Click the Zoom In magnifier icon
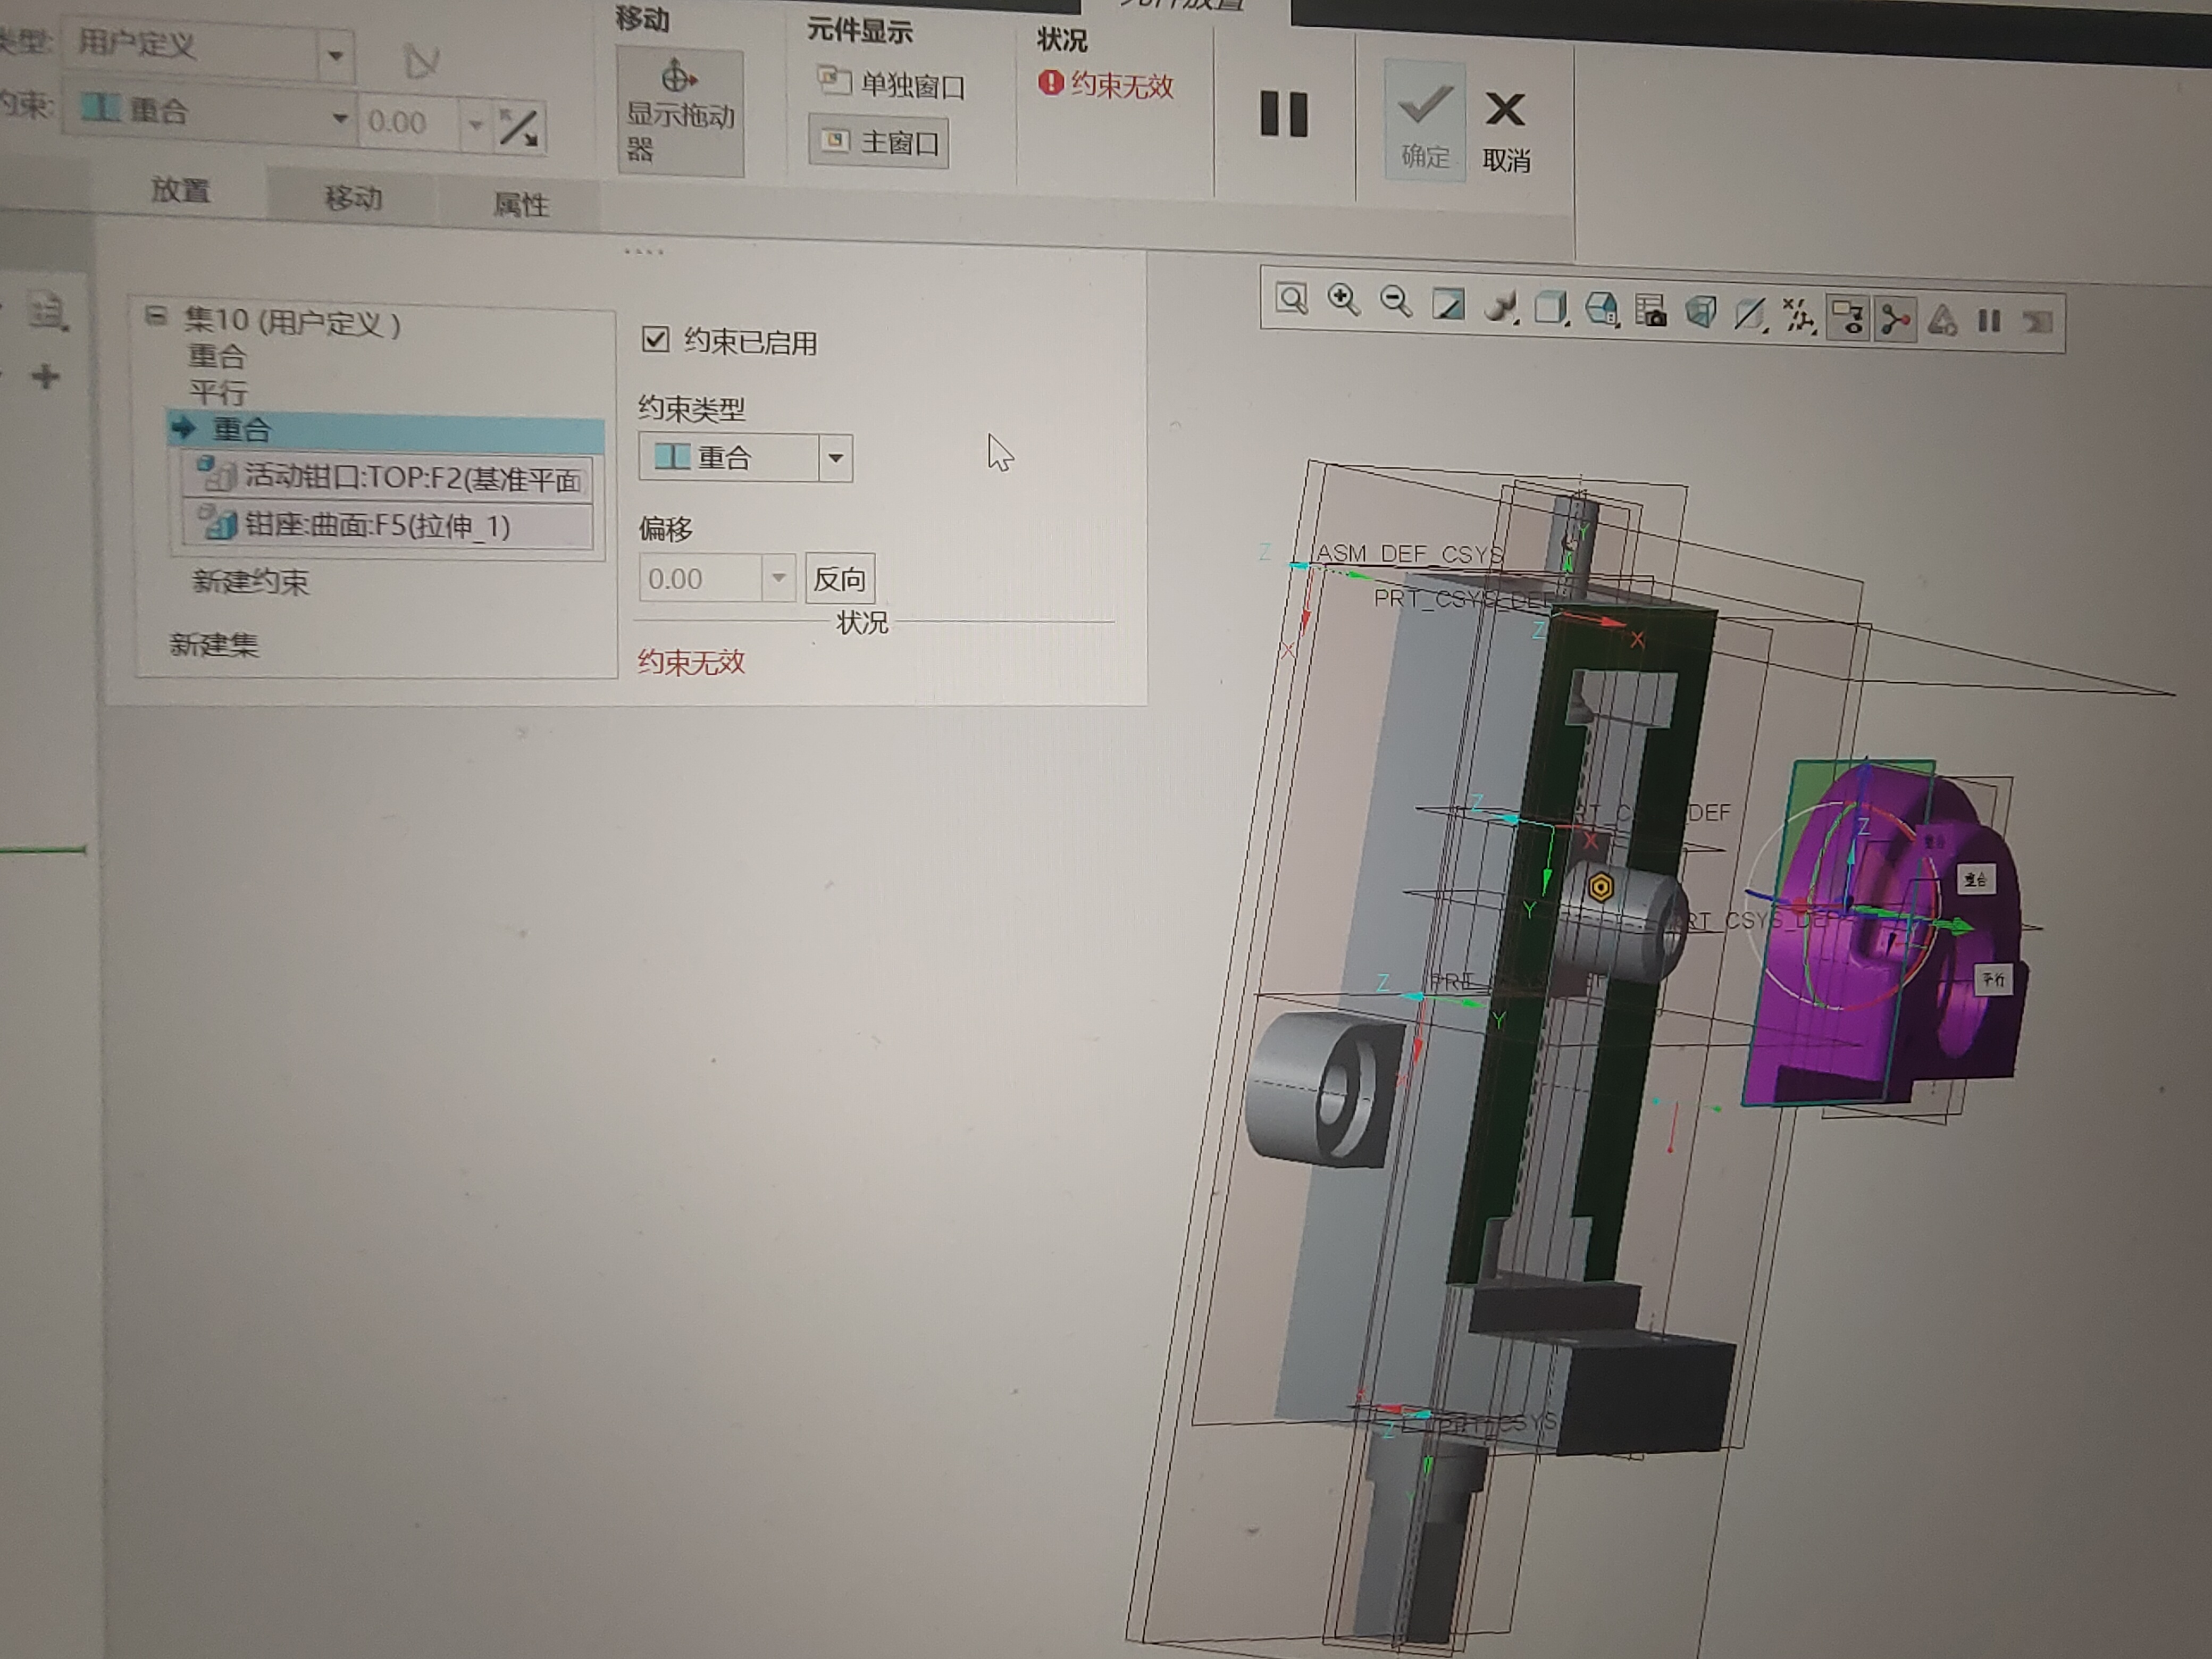The height and width of the screenshot is (1659, 2212). (1343, 300)
